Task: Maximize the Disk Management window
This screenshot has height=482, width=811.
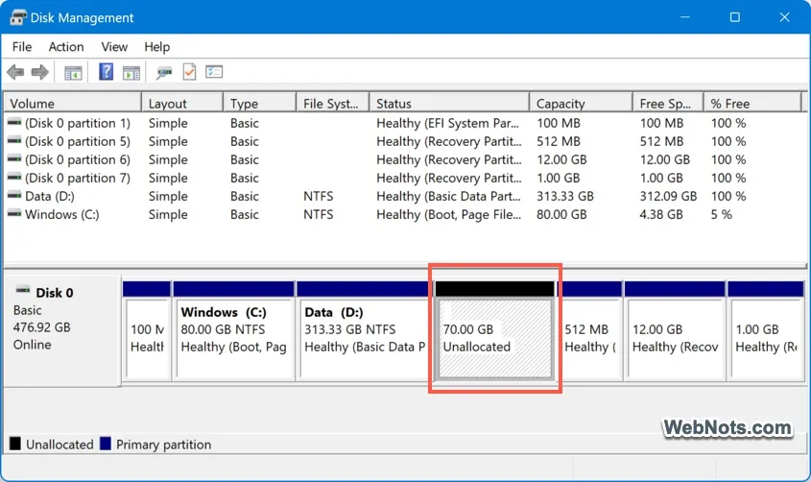Action: tap(734, 17)
